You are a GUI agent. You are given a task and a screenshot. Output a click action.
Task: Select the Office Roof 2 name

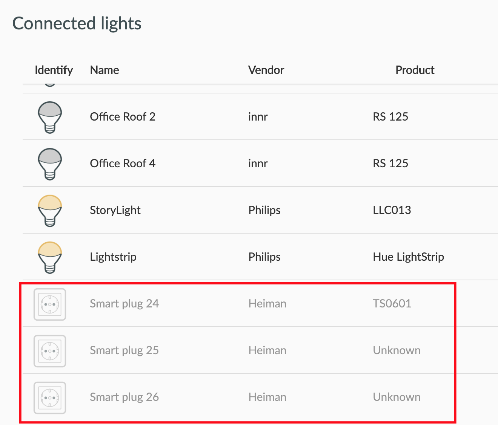(123, 117)
